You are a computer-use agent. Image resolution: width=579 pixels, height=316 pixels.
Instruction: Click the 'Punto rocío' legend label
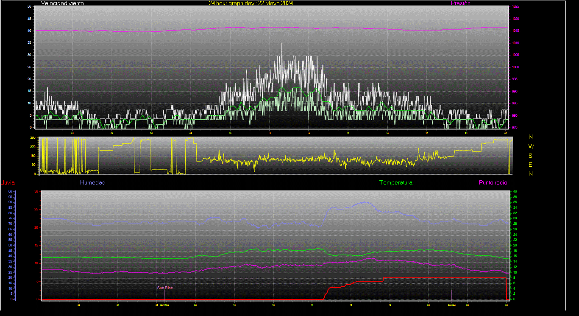[493, 183]
